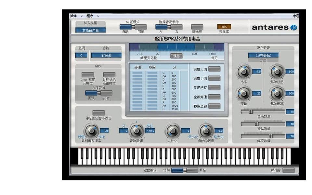Toggle the 选择音高参考 switch between 左 and 右
This screenshot has height=195, width=312.
(x=169, y=27)
